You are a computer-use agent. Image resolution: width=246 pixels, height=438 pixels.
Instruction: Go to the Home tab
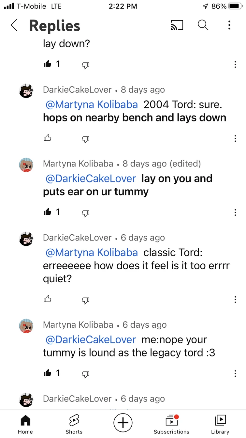pyautogui.click(x=25, y=424)
